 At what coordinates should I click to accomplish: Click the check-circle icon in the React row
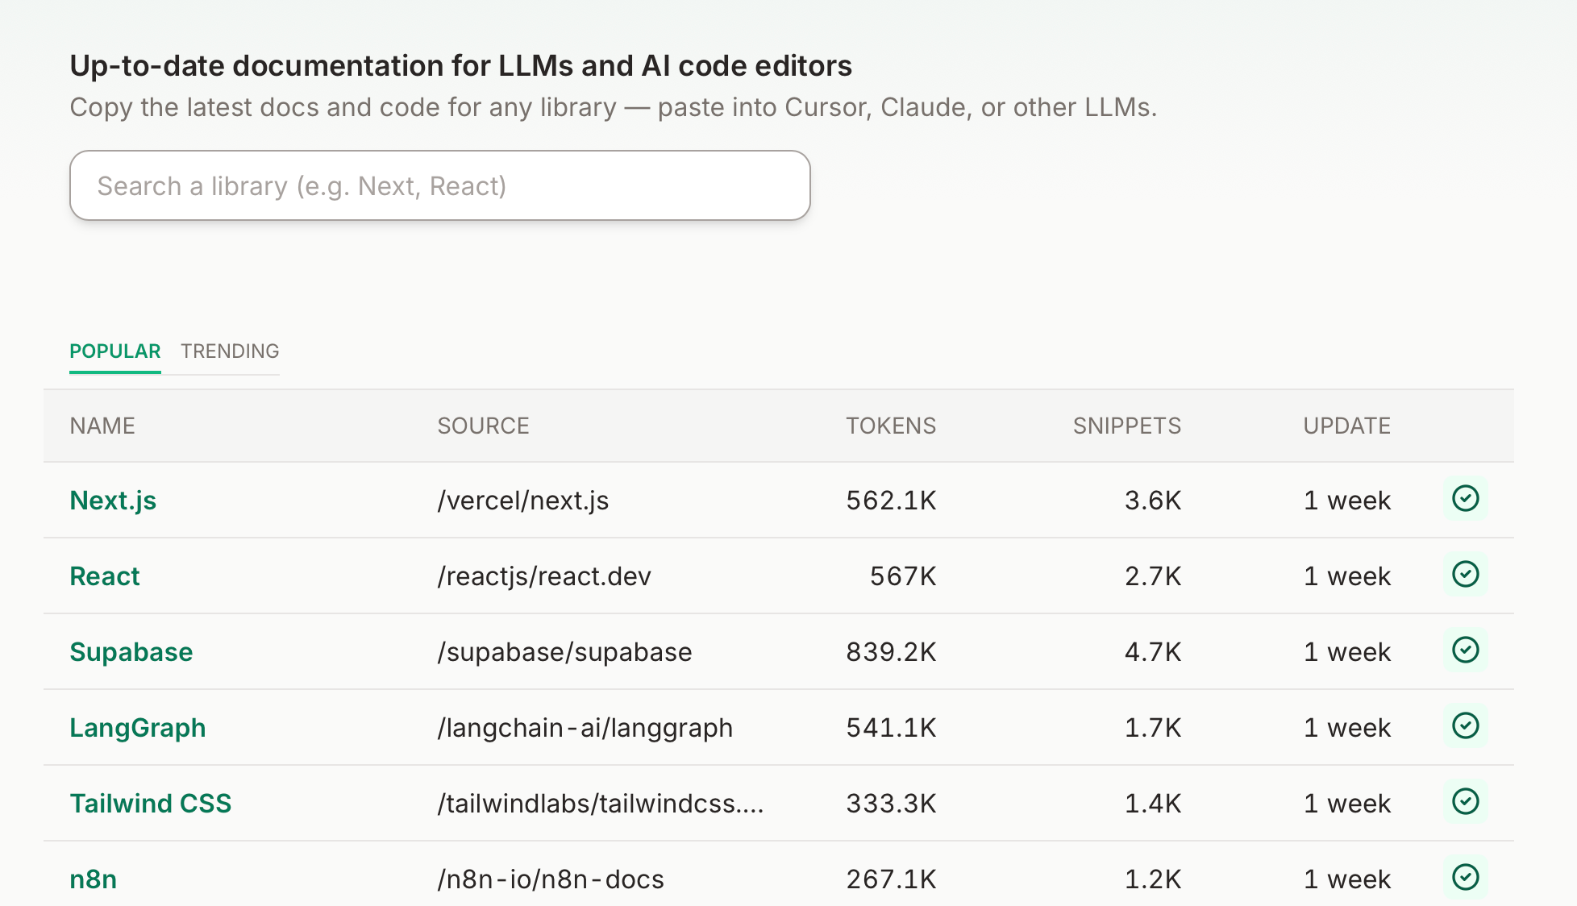(x=1465, y=575)
